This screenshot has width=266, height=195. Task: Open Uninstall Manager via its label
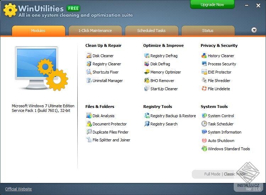coord(107,81)
